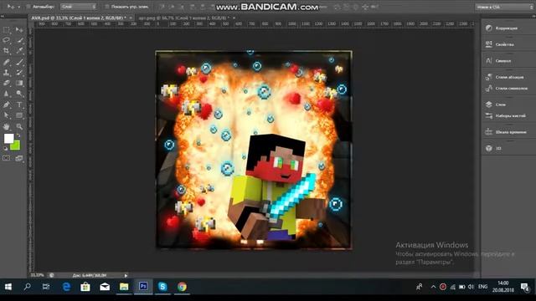Open File Explorer from taskbar
This screenshot has height=301, width=536.
(x=124, y=287)
